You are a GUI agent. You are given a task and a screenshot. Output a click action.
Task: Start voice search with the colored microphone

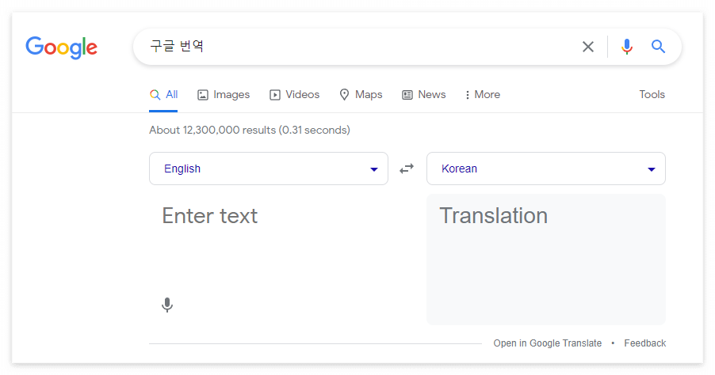point(627,47)
